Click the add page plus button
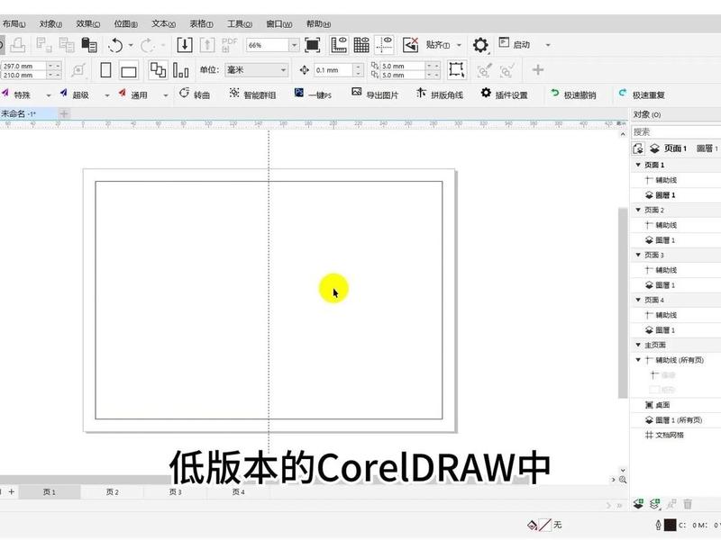Viewport: 721px width, 540px height. pyautogui.click(x=12, y=491)
